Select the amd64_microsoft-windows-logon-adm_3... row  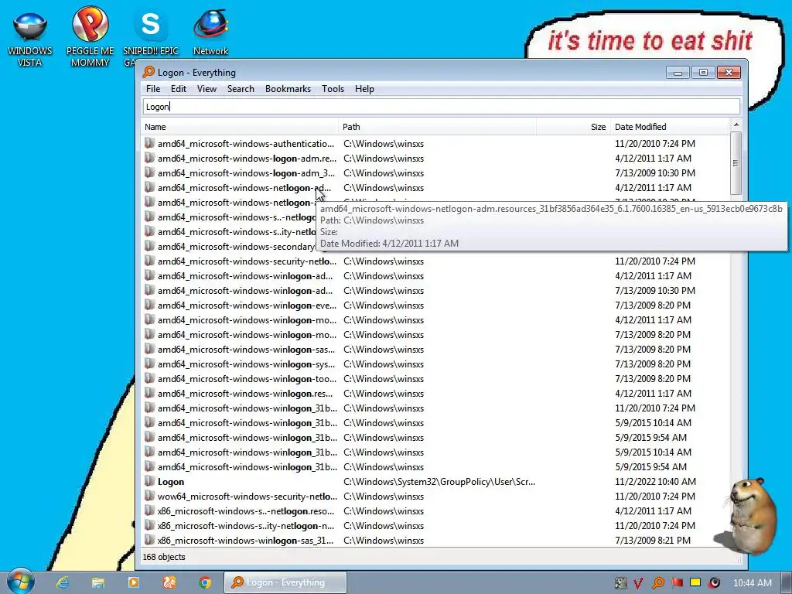(x=435, y=172)
